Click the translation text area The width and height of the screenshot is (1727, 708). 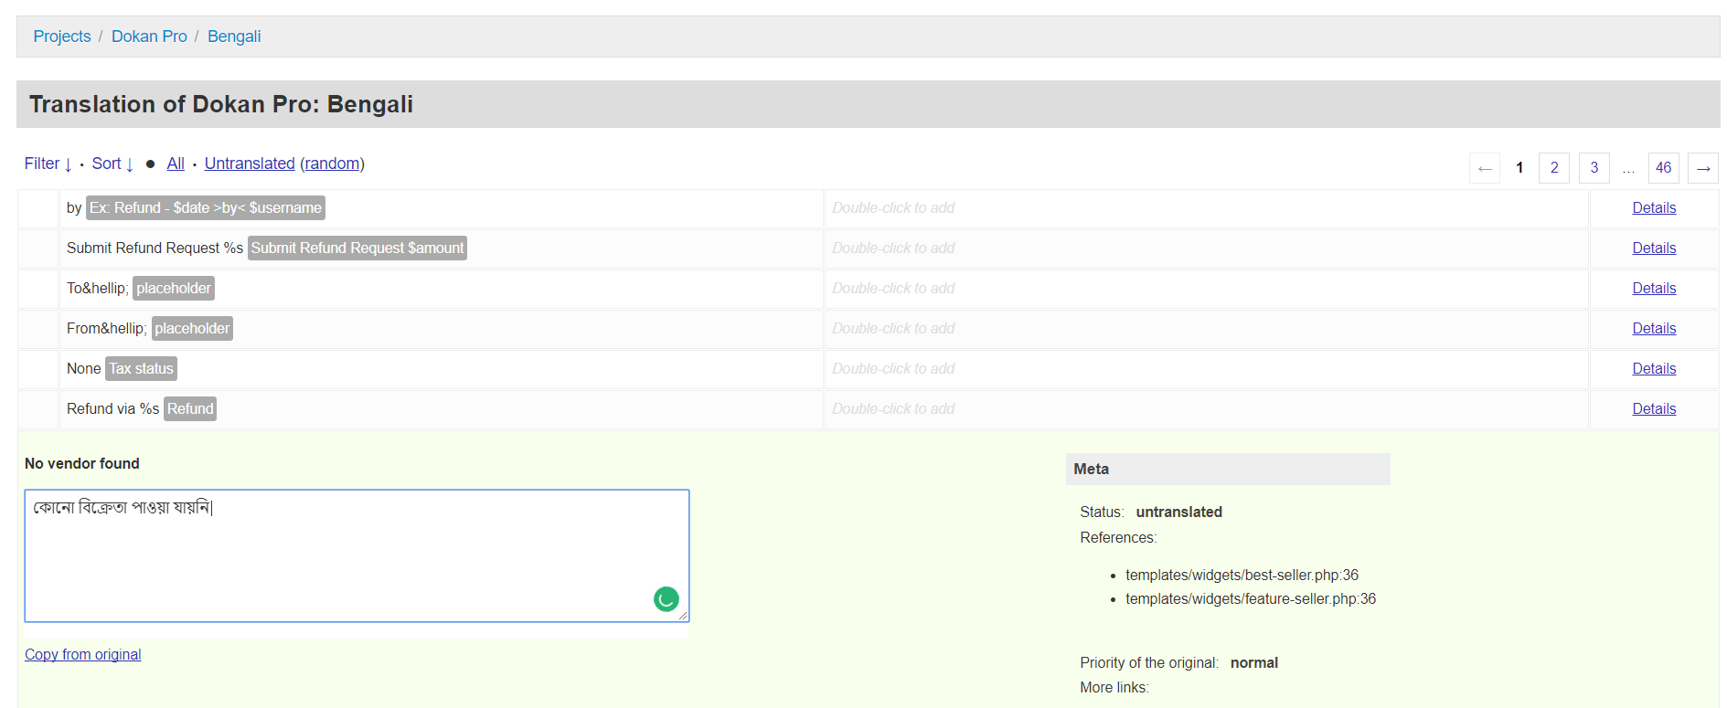(x=357, y=555)
